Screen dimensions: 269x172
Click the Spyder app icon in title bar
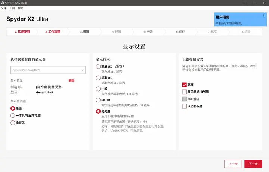3,3
